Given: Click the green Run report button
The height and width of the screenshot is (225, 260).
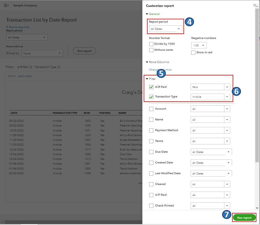Looking at the screenshot, I should click(244, 218).
